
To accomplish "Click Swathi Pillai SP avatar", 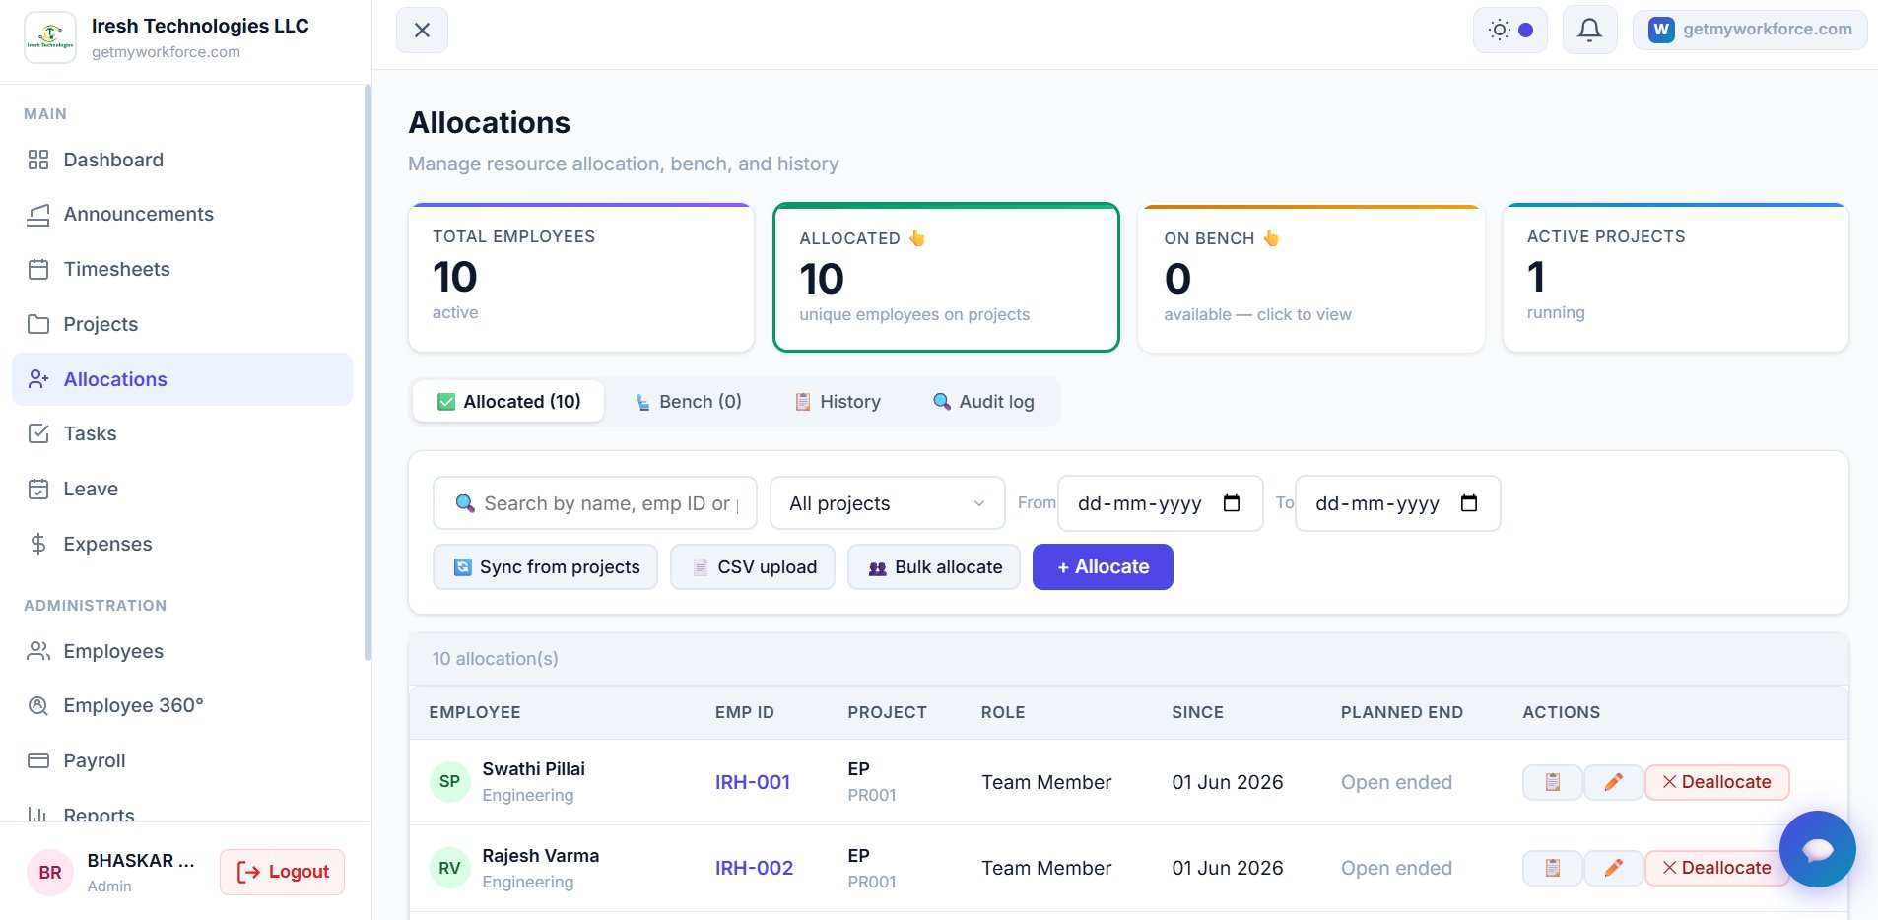I will pos(449,782).
